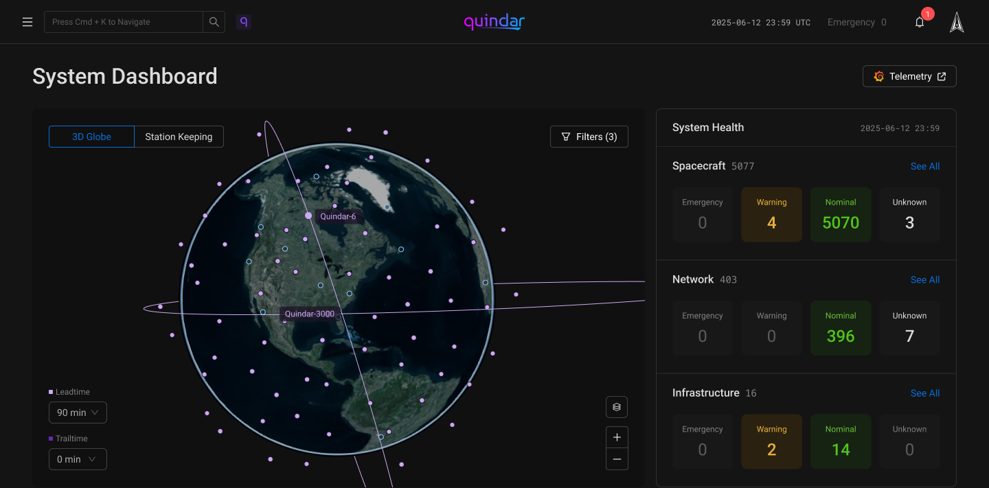Open the map layers selector on the globe
This screenshot has height=488, width=989.
(x=616, y=406)
